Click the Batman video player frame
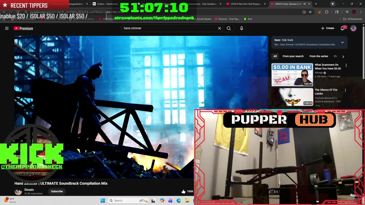 141,107
